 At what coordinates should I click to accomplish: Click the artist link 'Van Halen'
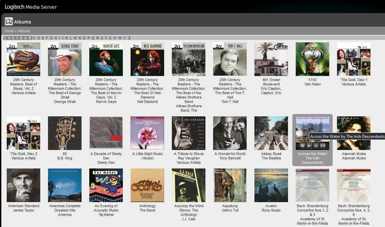pyautogui.click(x=312, y=84)
